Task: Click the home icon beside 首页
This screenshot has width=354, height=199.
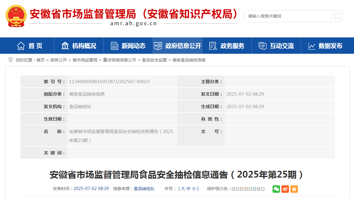Action: [21, 46]
